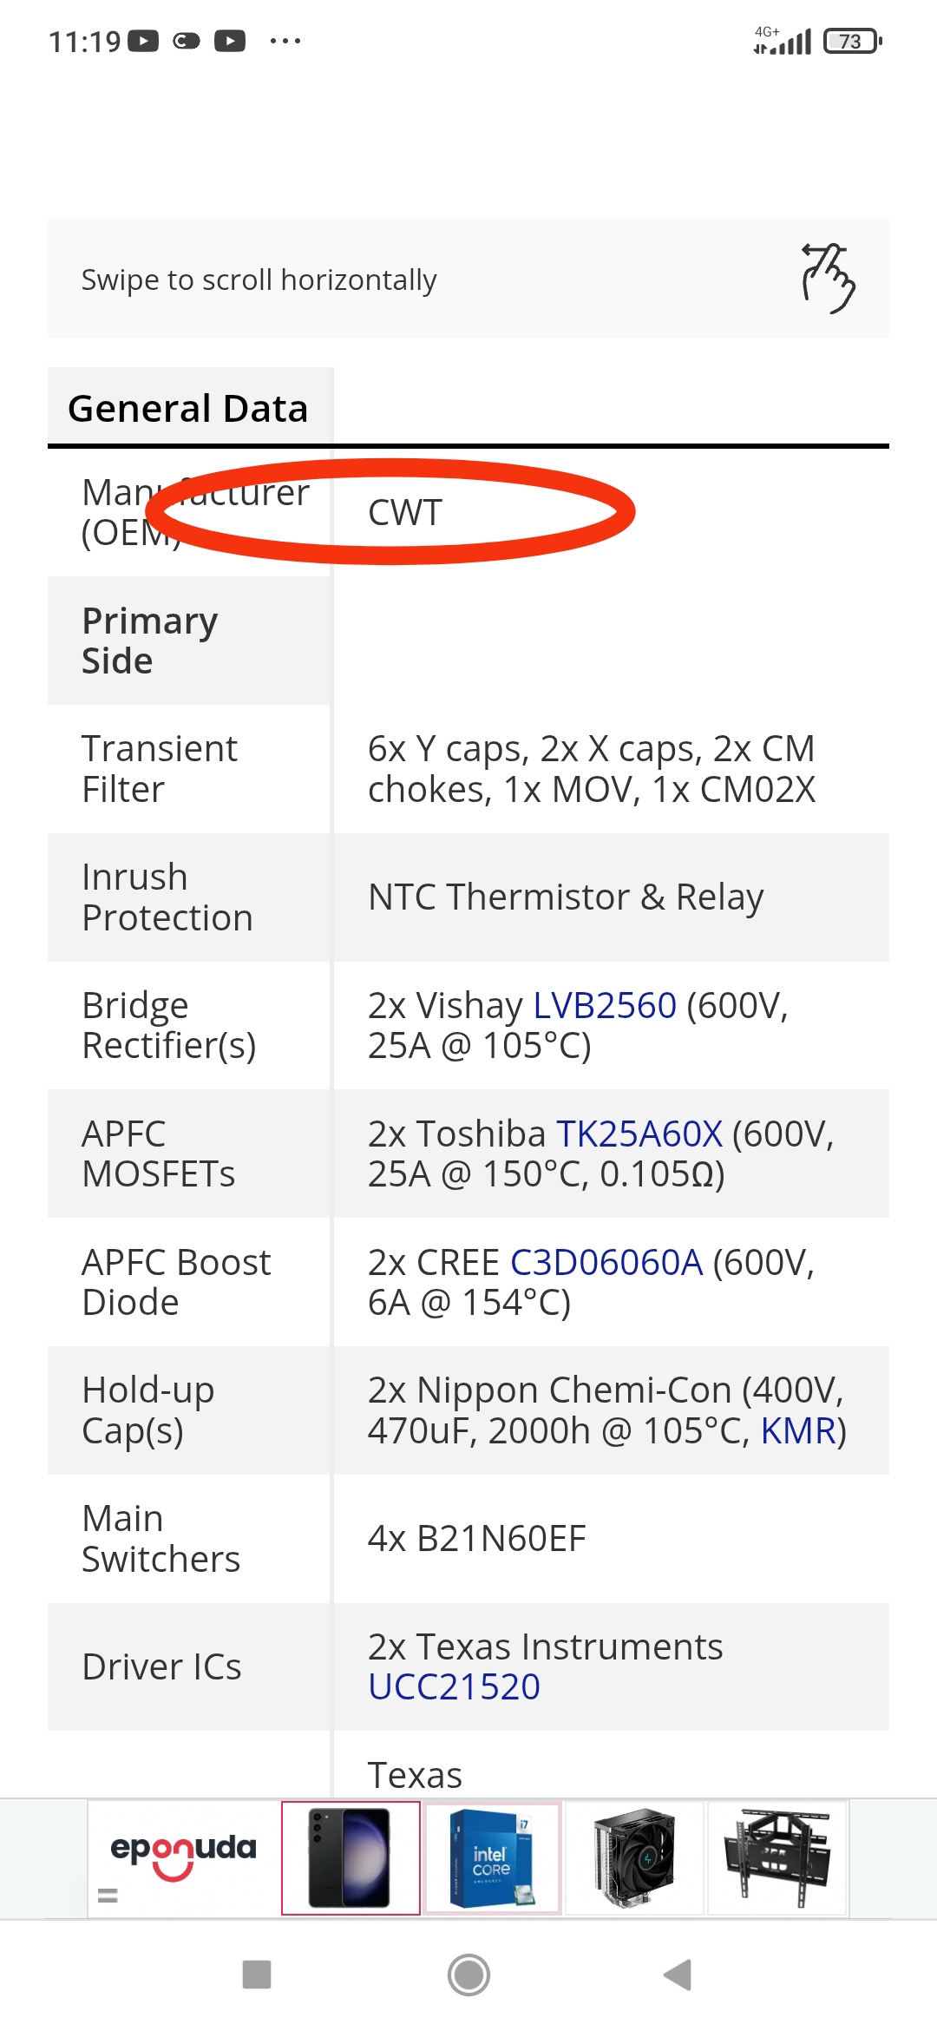Image resolution: width=937 pixels, height=2031 pixels.
Task: Tap the Swipe to scroll horizontally banner
Action: point(468,279)
